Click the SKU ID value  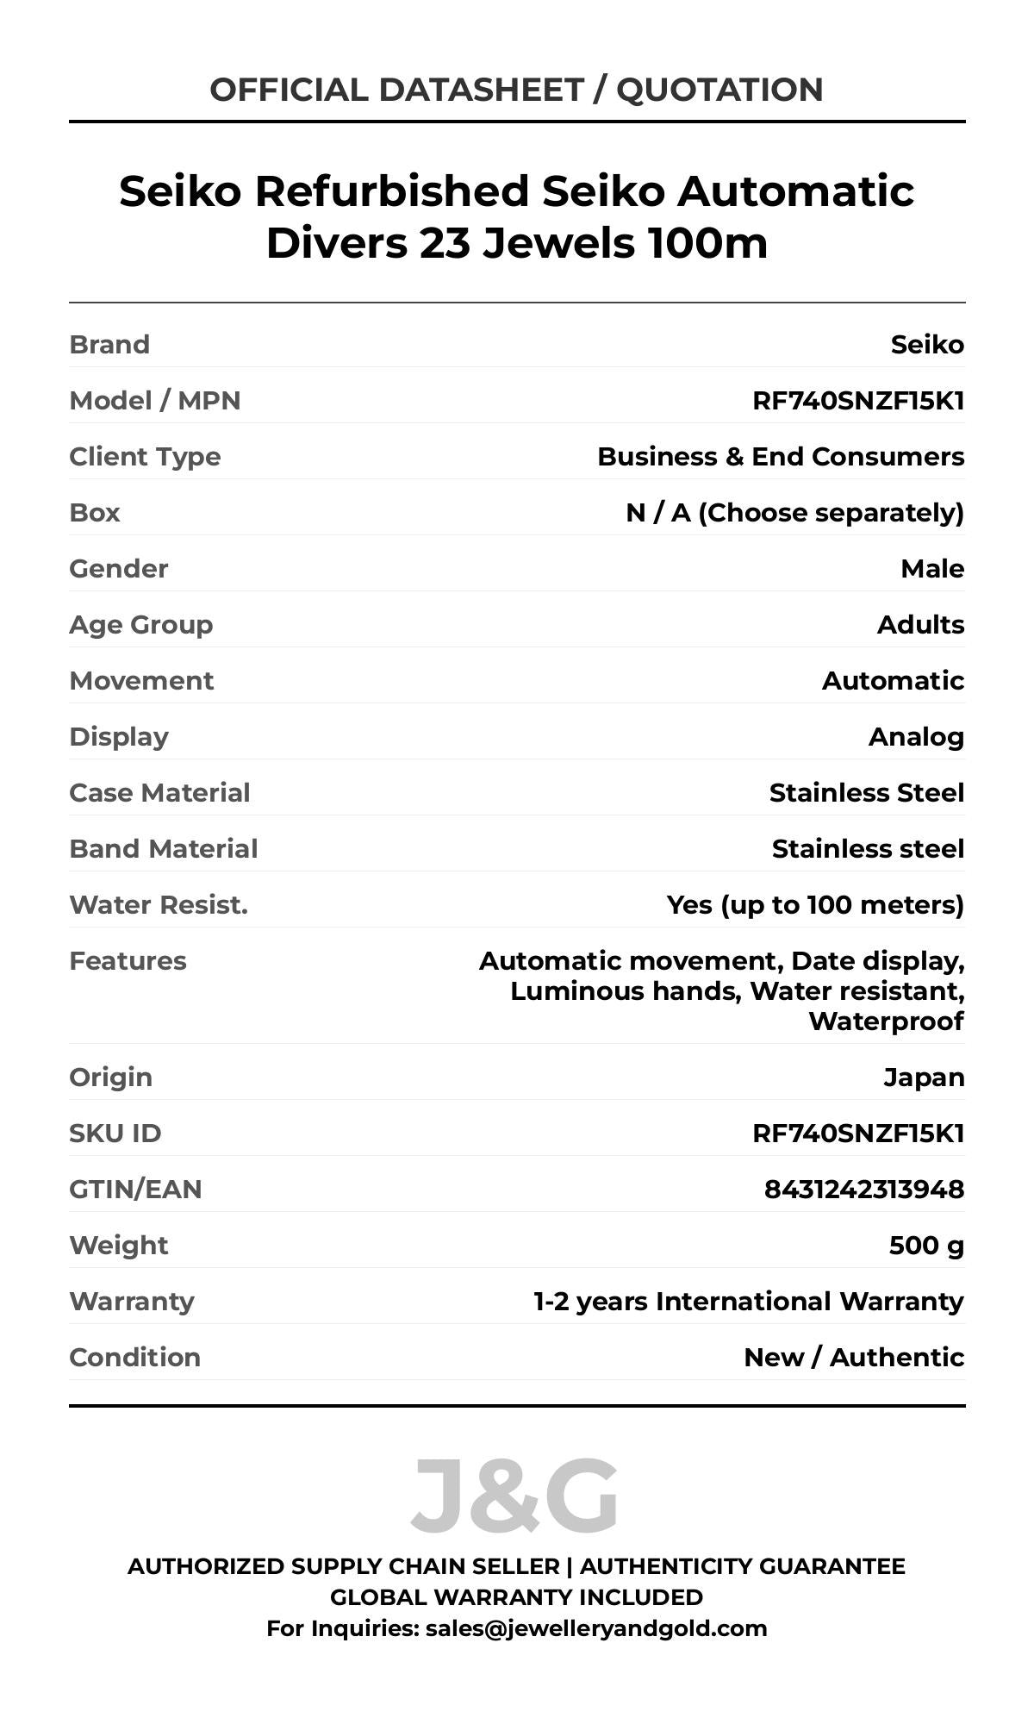click(x=858, y=1134)
